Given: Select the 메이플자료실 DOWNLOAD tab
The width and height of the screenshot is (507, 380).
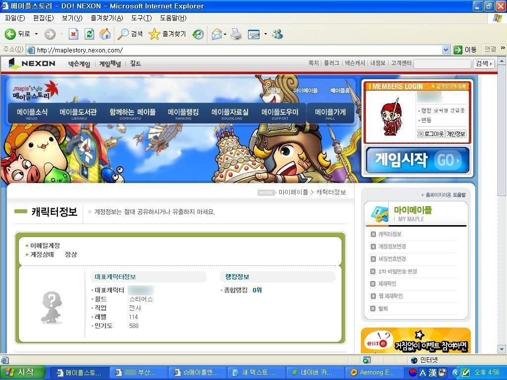Looking at the screenshot, I should click(x=230, y=114).
